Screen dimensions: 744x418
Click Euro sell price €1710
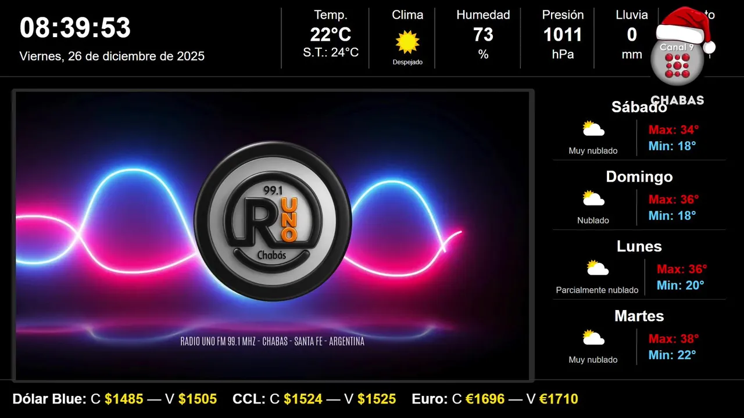pos(559,399)
